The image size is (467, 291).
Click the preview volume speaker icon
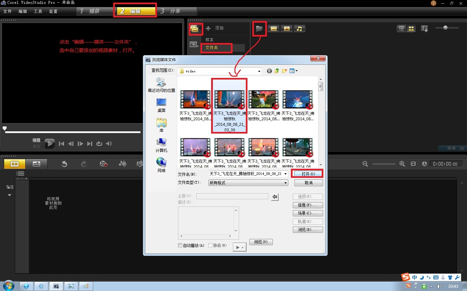click(x=109, y=144)
